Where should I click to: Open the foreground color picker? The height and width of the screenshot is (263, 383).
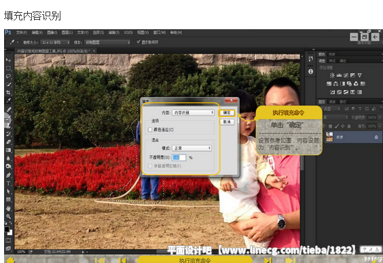(7, 229)
